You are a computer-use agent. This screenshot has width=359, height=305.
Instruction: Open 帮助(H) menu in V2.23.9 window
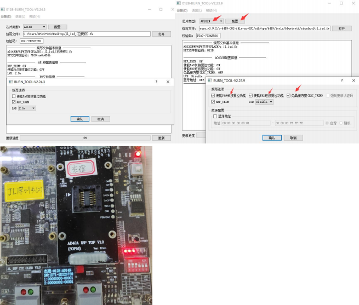211,10
